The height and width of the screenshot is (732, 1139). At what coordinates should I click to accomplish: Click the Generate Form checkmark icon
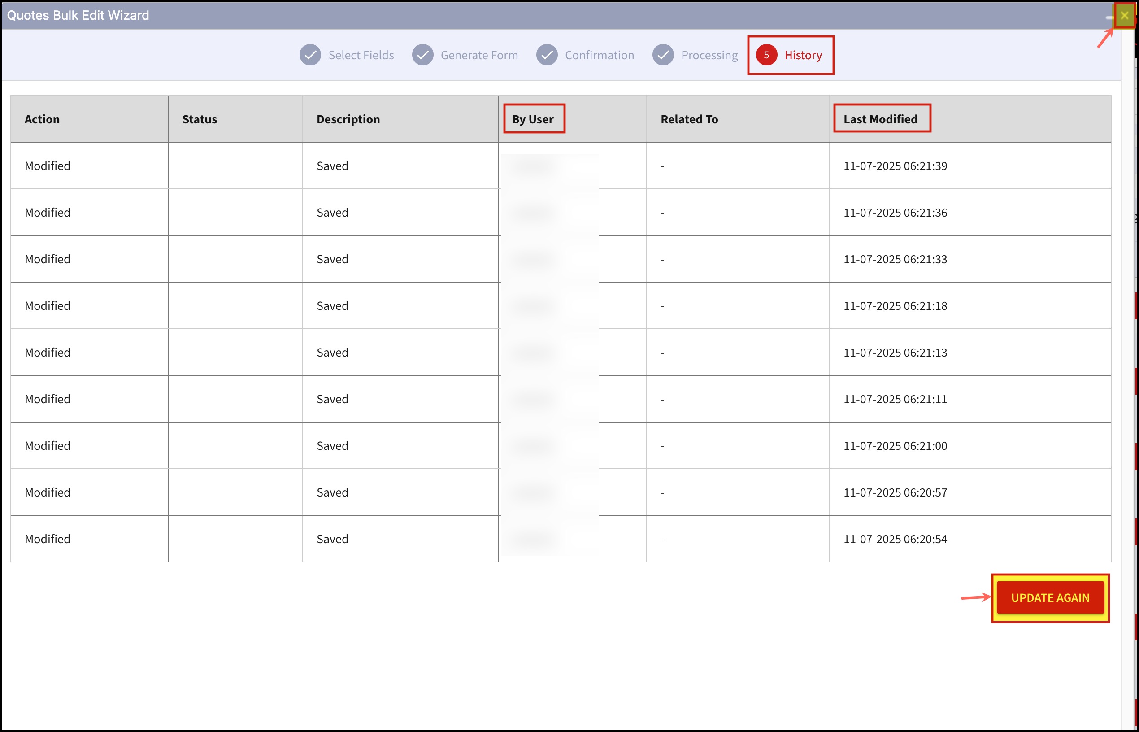pos(422,55)
